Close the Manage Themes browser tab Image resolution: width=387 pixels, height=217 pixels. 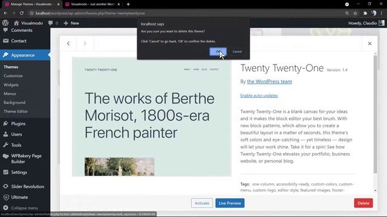click(x=58, y=4)
